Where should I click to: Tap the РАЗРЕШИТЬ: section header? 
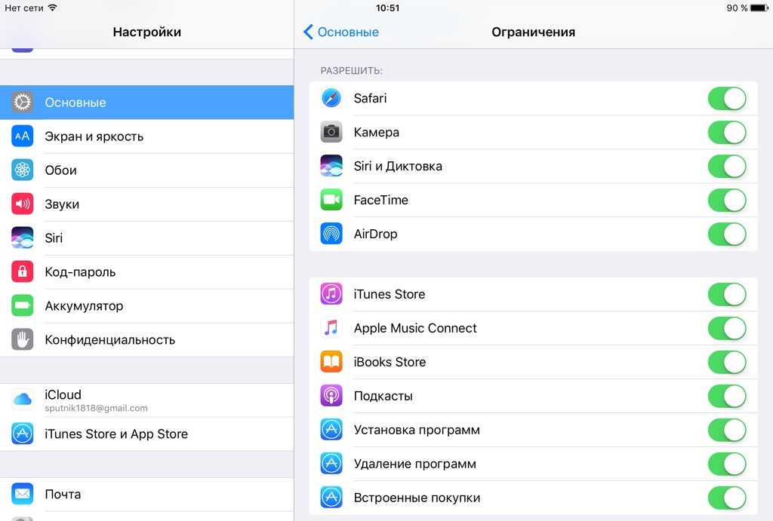coord(352,71)
